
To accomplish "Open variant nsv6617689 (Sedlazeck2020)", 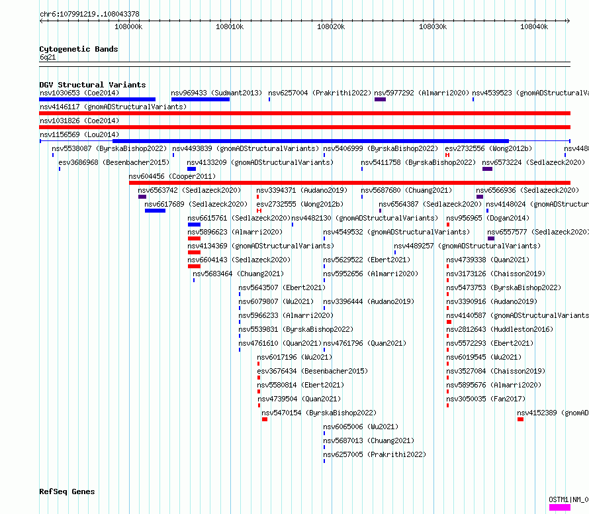I will pyautogui.click(x=196, y=204).
